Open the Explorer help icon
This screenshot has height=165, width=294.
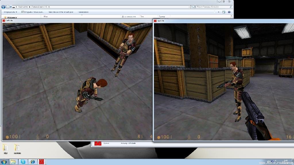tap(229, 12)
